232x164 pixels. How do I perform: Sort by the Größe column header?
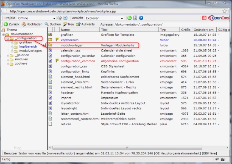click(185, 30)
